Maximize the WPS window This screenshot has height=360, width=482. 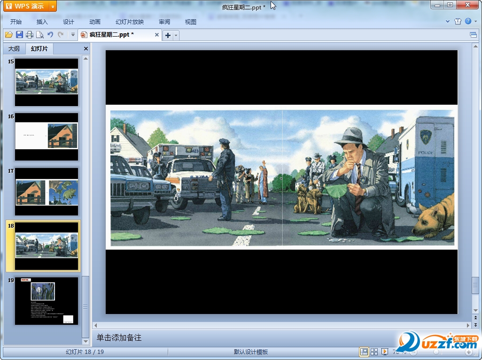[x=450, y=5]
